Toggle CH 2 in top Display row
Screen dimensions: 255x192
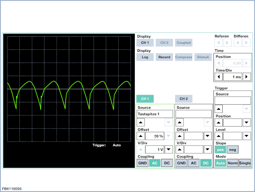164,43
